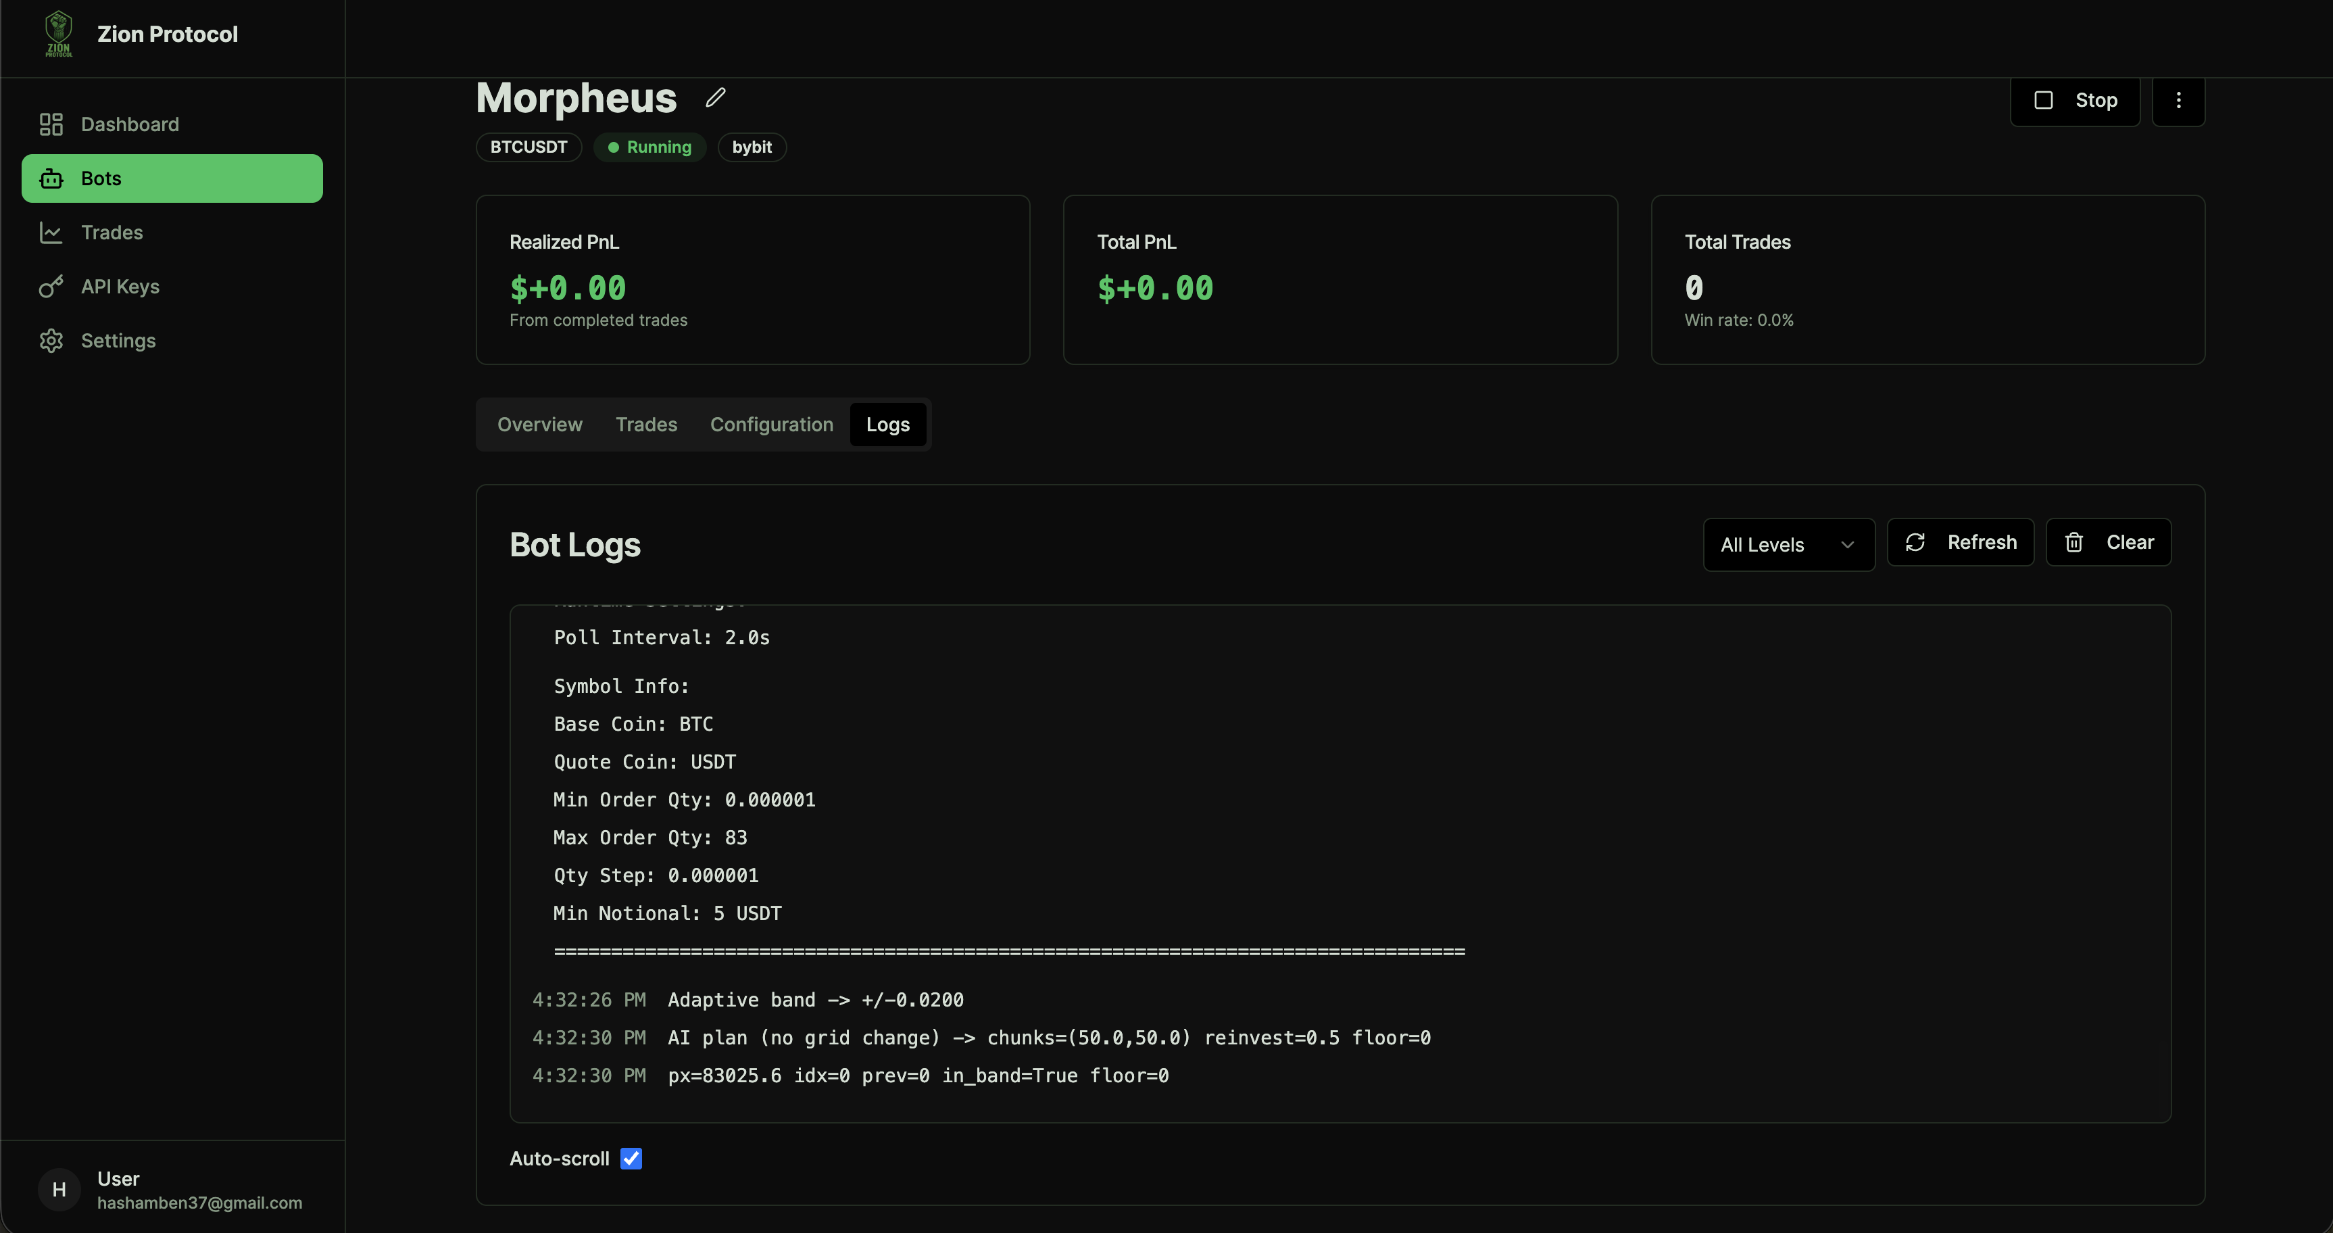
Task: Switch to the Overview tab
Action: [x=540, y=425]
